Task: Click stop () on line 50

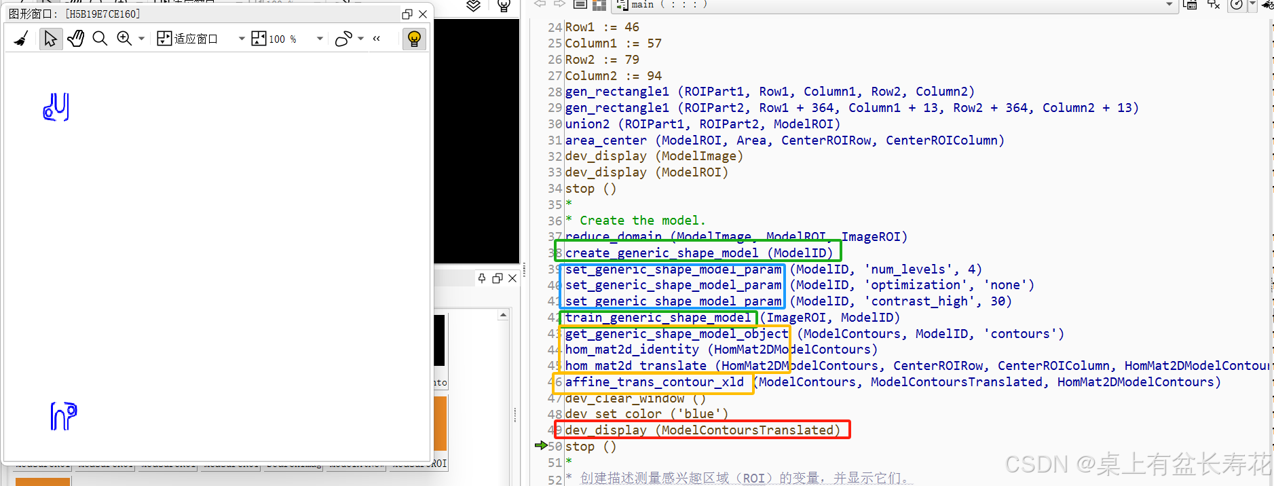Action: (591, 447)
